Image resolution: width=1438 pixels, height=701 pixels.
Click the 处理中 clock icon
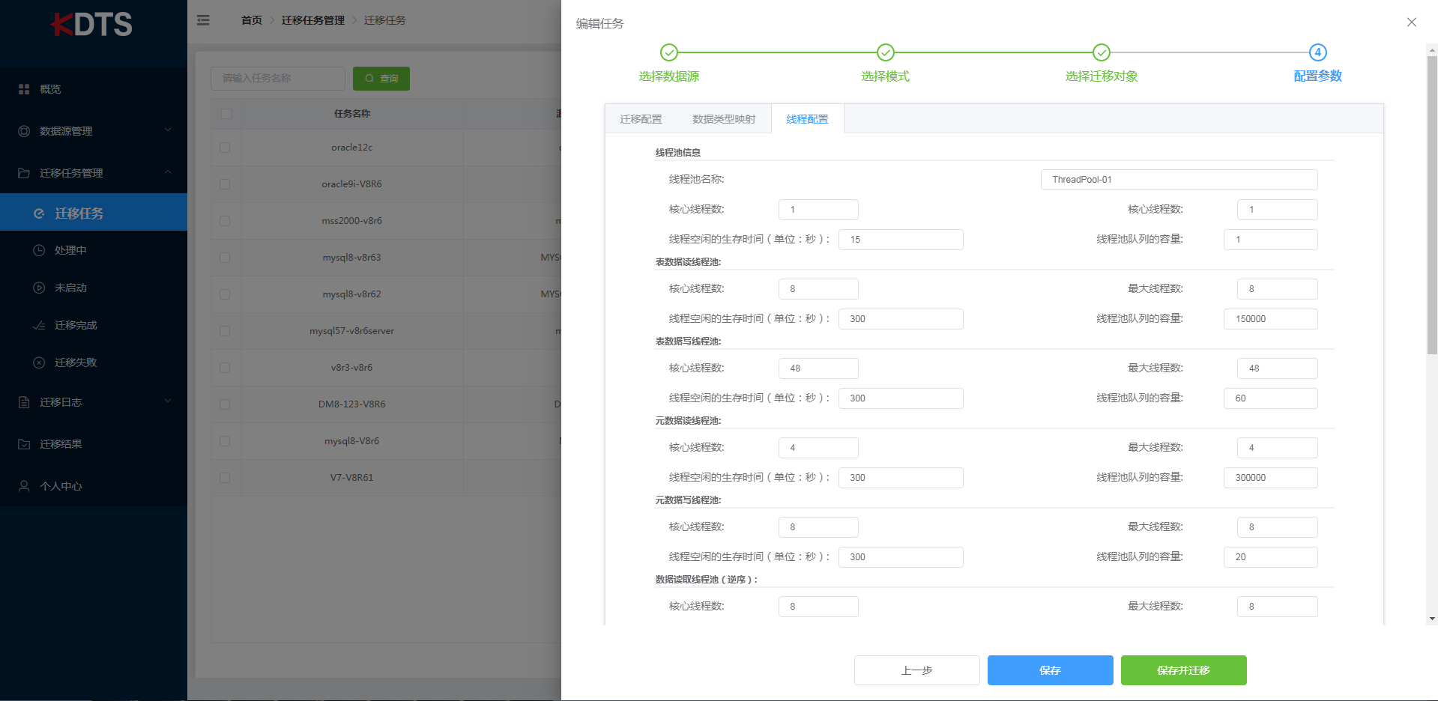point(39,250)
